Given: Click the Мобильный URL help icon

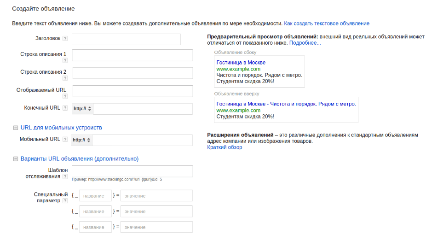Looking at the screenshot, I should [x=65, y=140].
